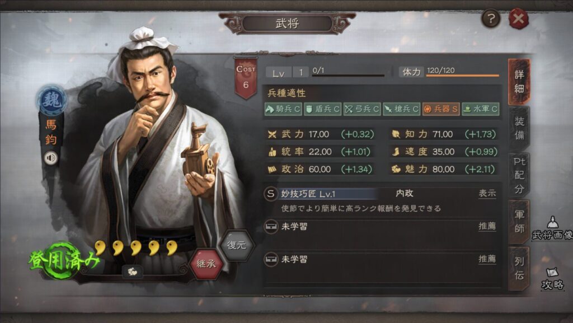Switch to the 装備 tab
The image size is (573, 323).
(x=519, y=128)
